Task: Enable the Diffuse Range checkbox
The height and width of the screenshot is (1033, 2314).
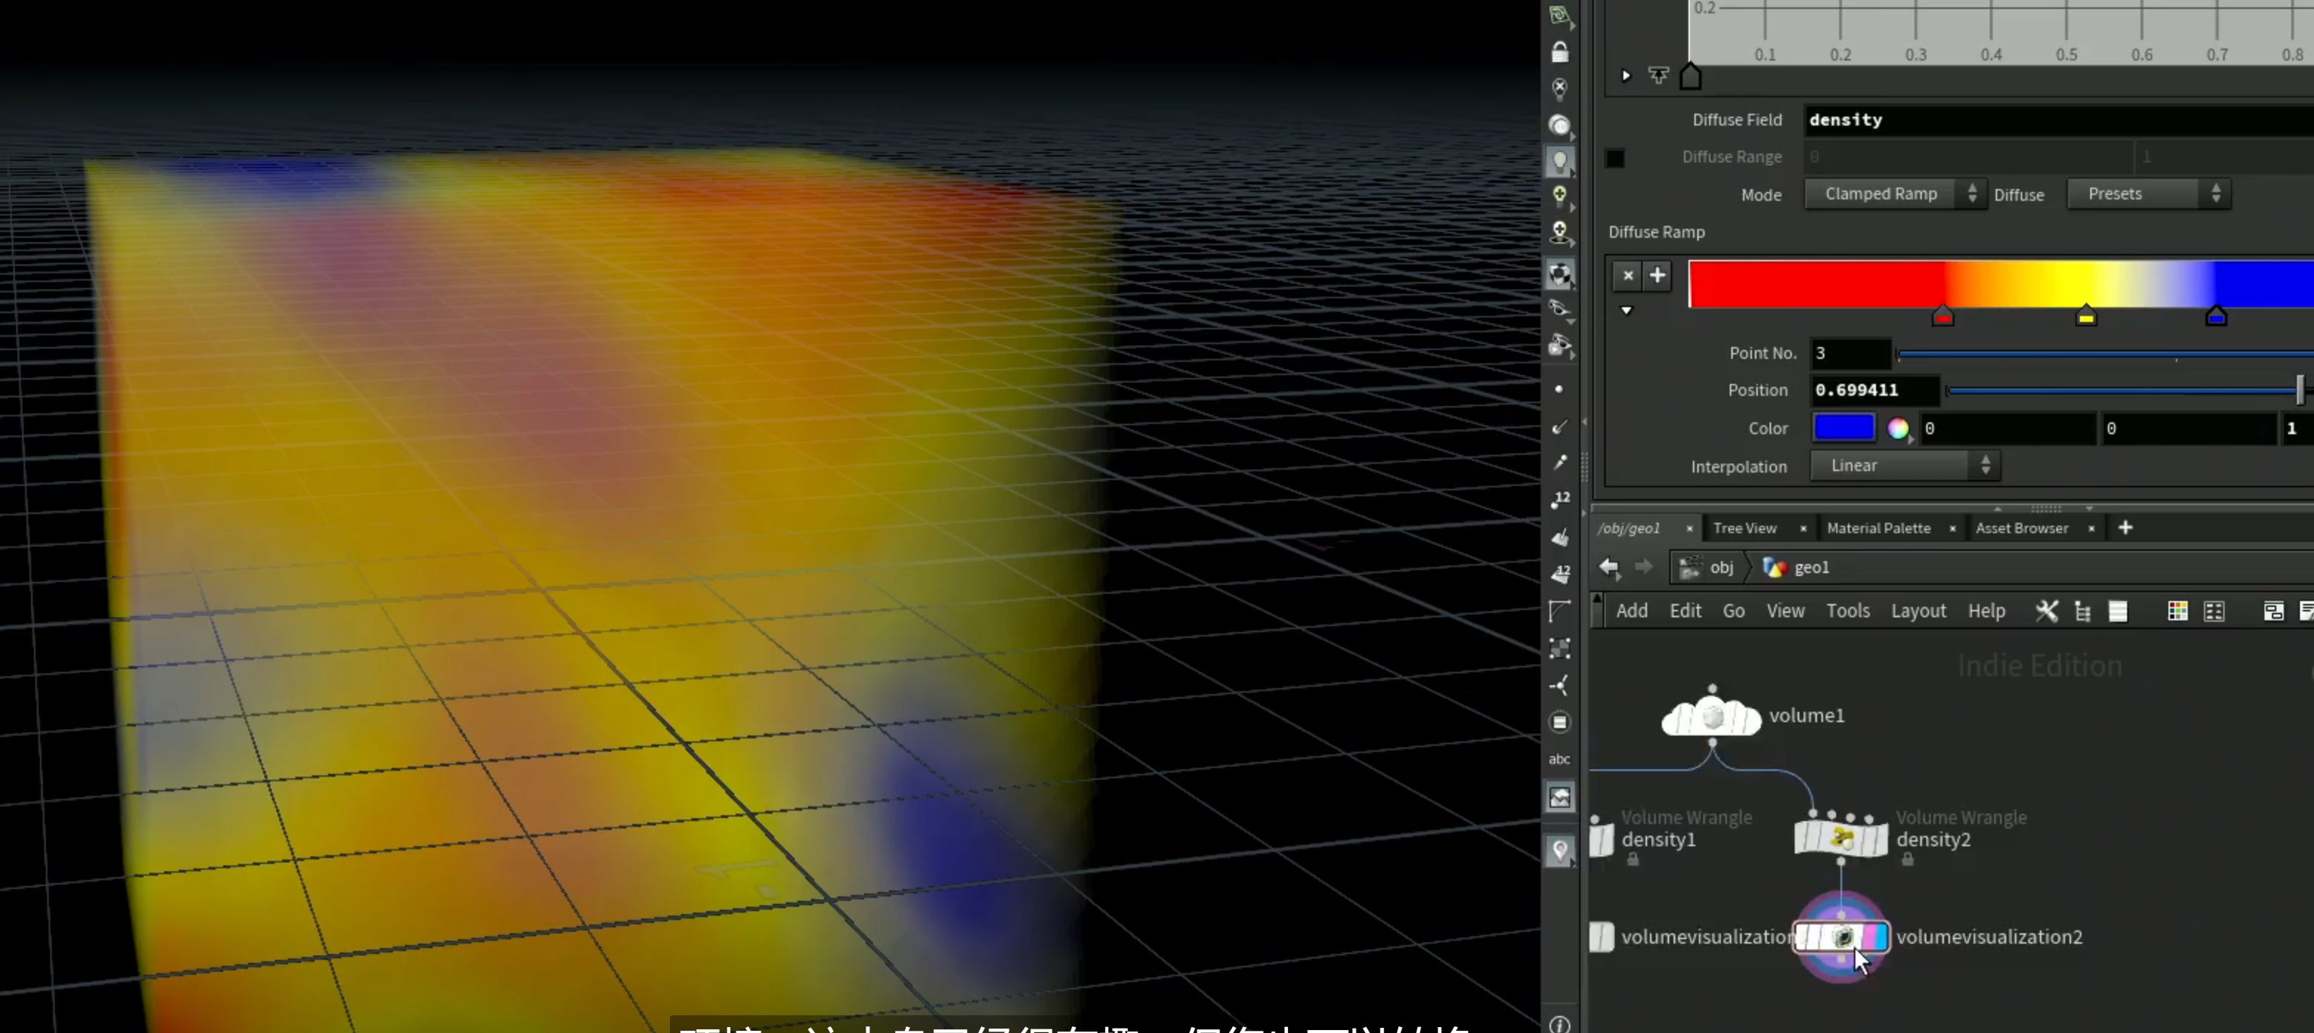Action: point(1615,158)
